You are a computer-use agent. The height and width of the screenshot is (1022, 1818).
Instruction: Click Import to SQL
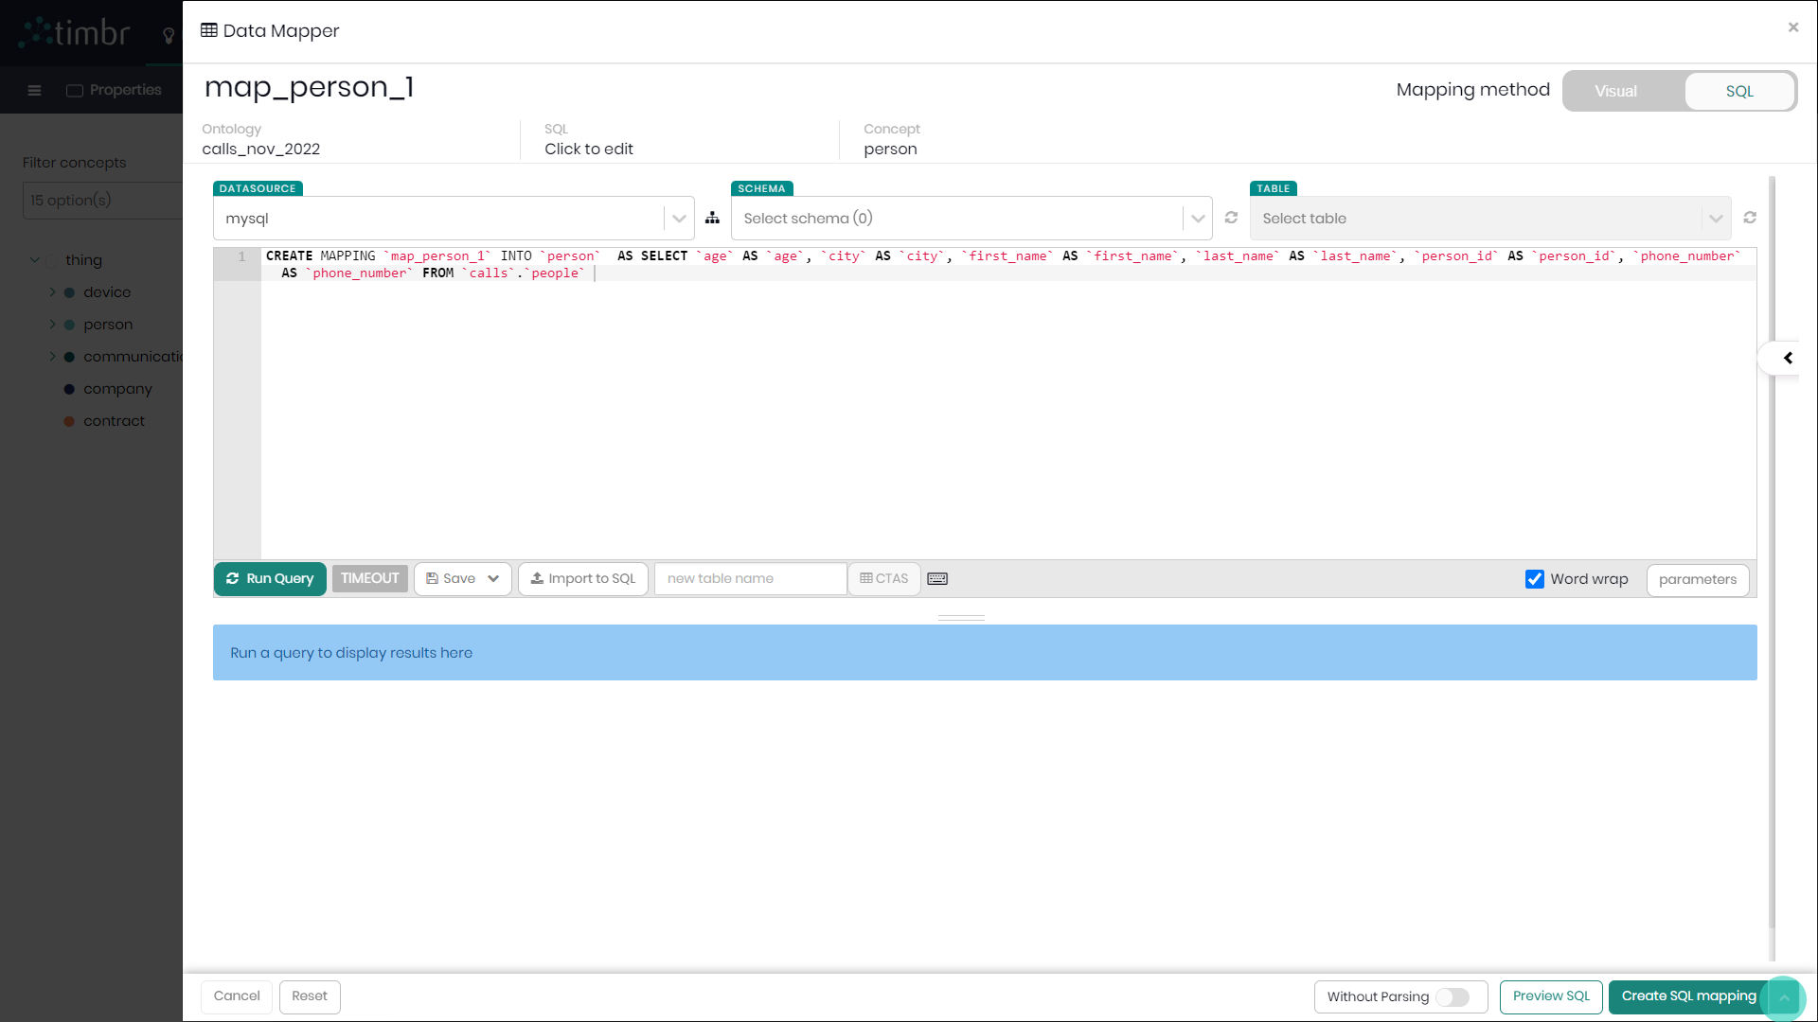[x=583, y=579]
